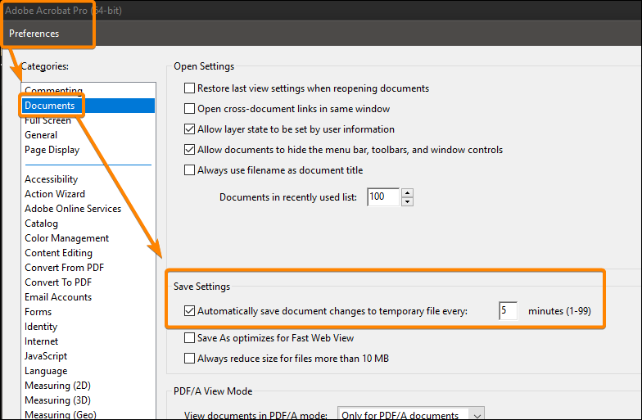
Task: Uncheck Allow documents to hide menu bar
Action: coord(190,150)
